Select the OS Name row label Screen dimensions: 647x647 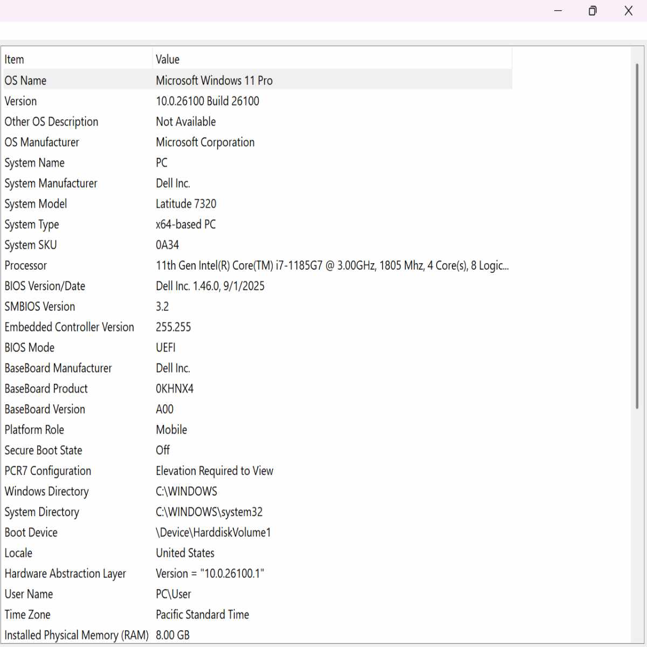[25, 80]
